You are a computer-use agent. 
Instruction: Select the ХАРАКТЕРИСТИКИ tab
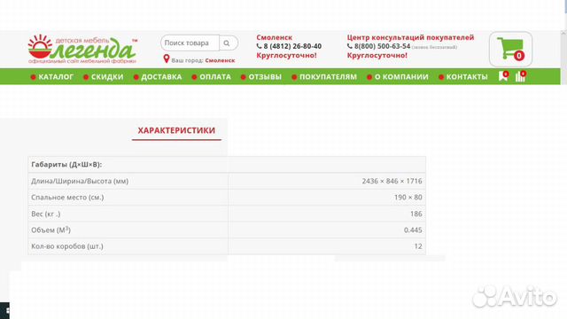[x=176, y=130]
